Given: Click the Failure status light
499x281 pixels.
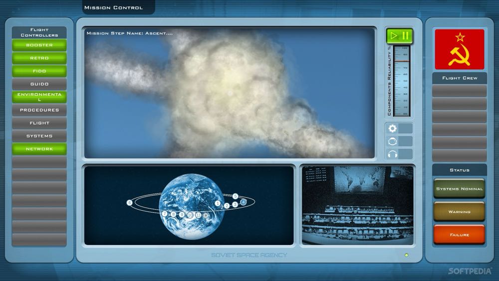Looking at the screenshot, I should click(459, 235).
